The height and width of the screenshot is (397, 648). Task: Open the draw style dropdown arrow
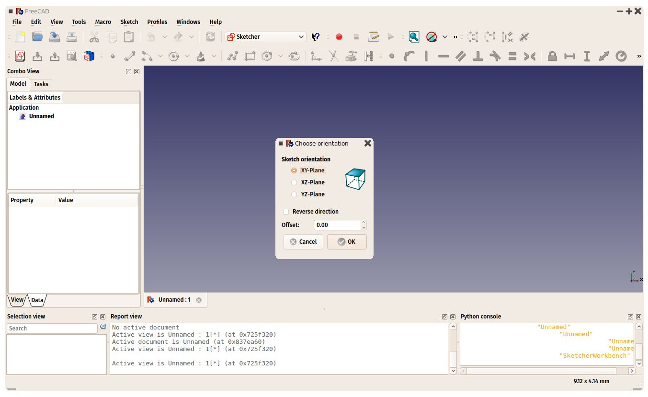pos(445,37)
